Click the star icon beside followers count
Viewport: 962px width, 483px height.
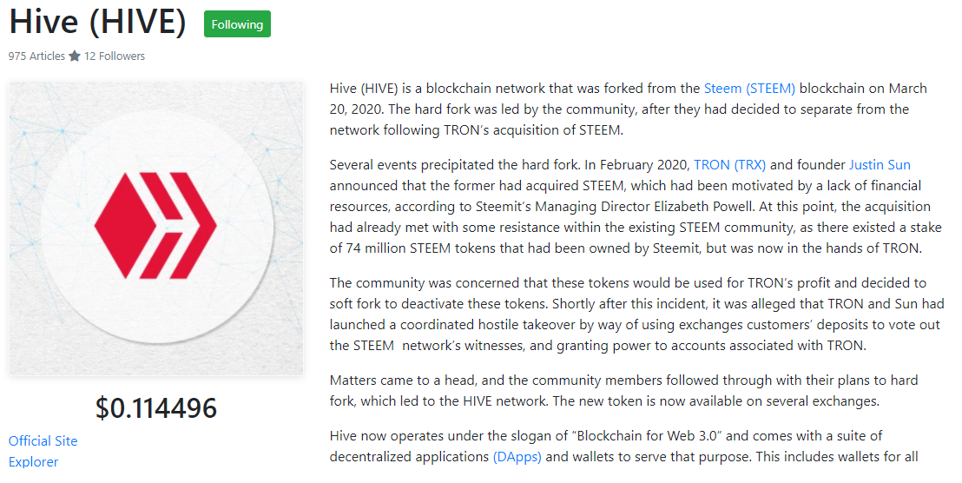coord(75,56)
